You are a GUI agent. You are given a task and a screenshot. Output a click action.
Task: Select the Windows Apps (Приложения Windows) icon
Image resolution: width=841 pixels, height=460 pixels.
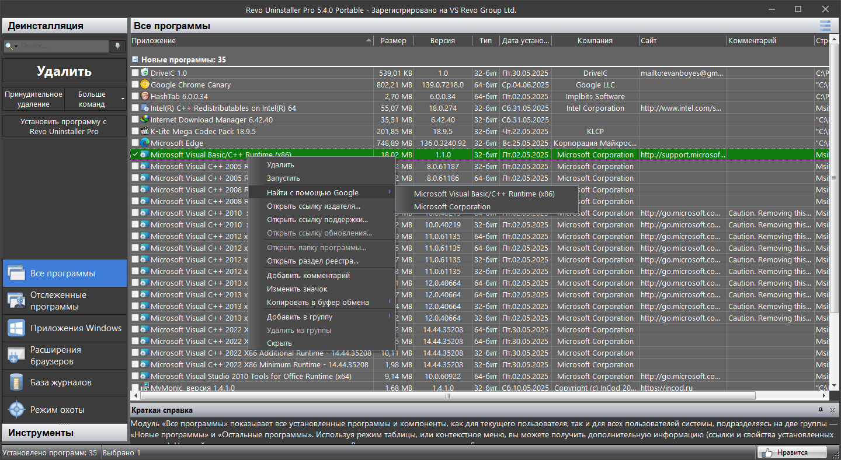click(x=16, y=328)
